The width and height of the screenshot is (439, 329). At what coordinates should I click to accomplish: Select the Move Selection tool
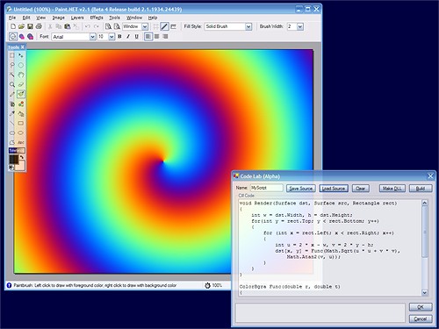click(21, 55)
